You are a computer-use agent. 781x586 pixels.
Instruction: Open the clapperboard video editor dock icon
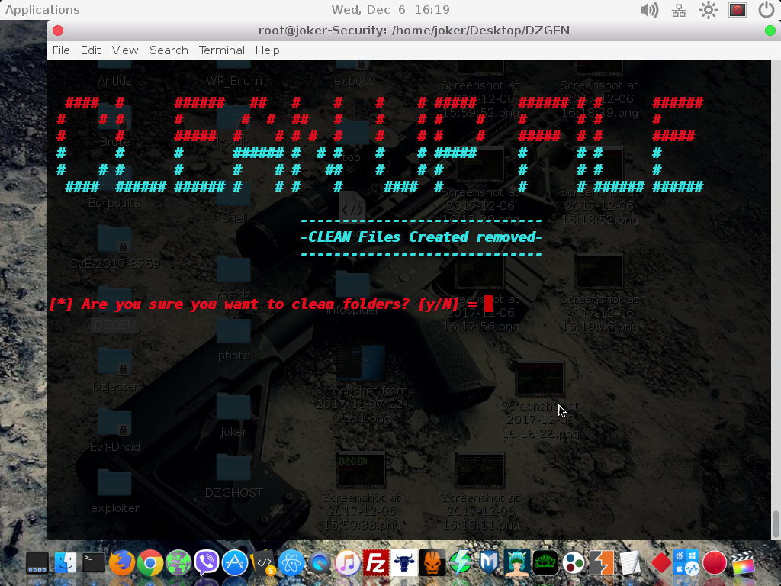click(x=743, y=563)
